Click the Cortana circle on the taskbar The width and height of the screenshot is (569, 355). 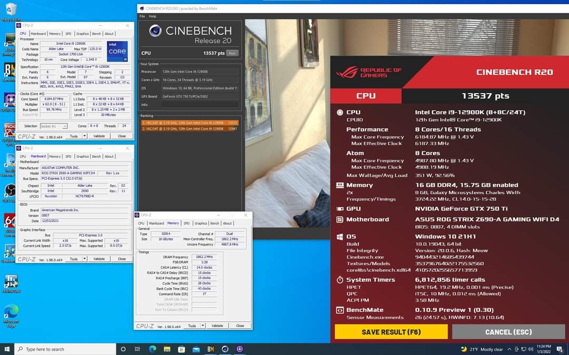coord(123,349)
